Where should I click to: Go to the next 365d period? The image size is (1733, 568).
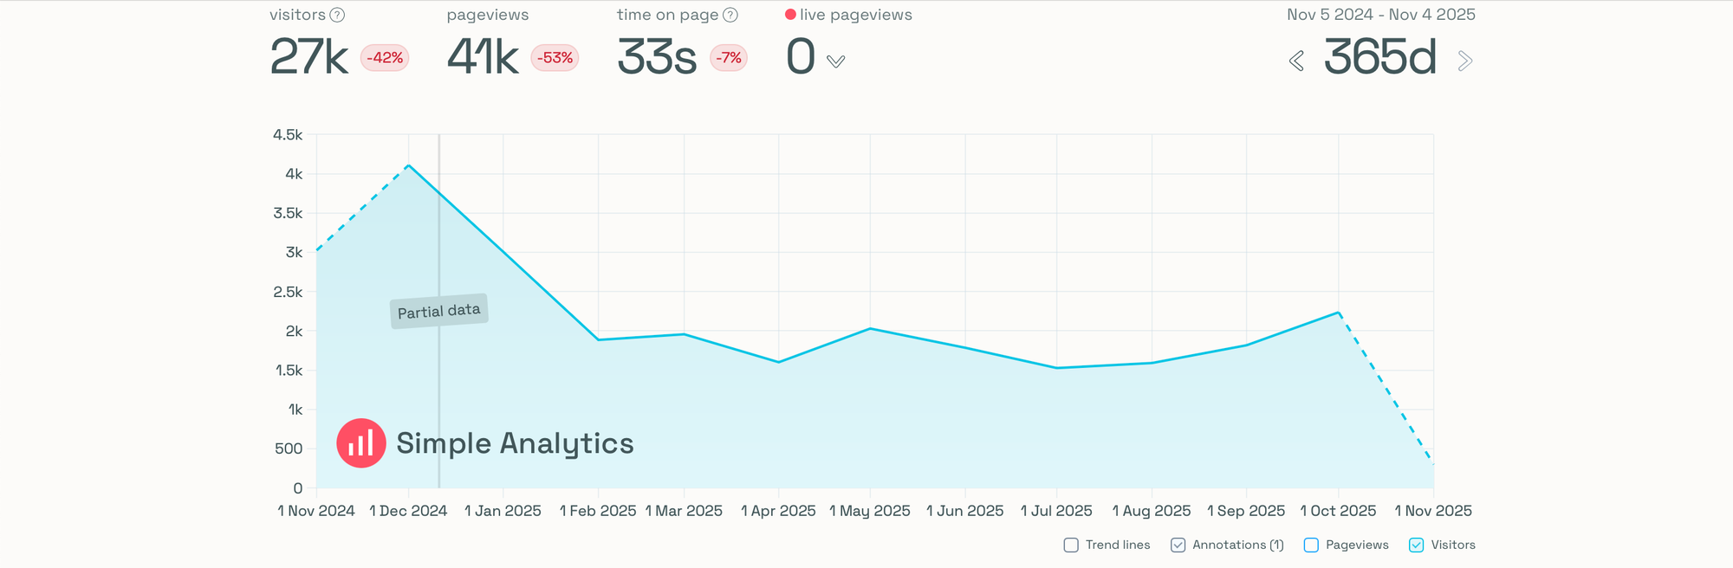(1464, 61)
